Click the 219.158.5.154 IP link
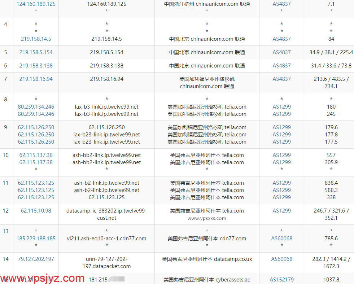354x284 pixels. pyautogui.click(x=36, y=52)
